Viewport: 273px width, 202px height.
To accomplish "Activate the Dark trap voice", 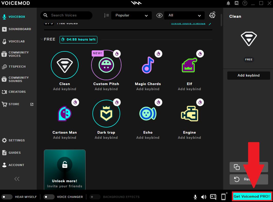I will 106,114.
